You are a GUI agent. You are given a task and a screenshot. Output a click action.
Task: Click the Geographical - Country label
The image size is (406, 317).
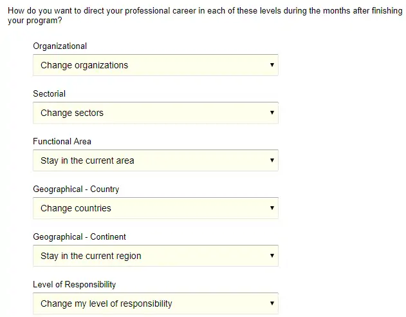[x=76, y=189]
